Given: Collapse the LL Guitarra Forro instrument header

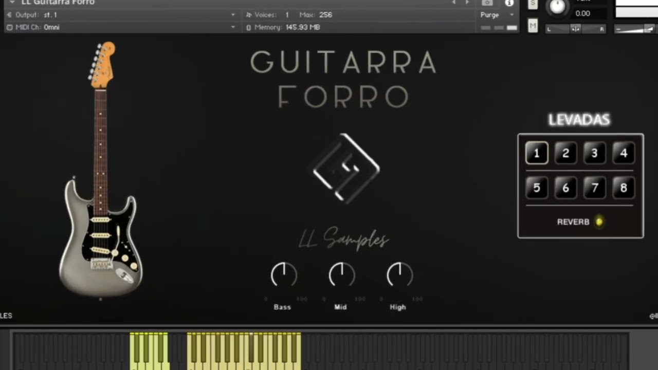Looking at the screenshot, I should (x=11, y=2).
